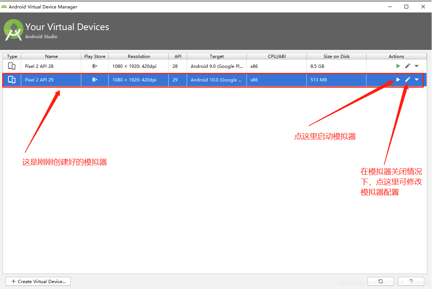
Task: Launch the Pixel 2 API 28 emulator
Action: 398,66
